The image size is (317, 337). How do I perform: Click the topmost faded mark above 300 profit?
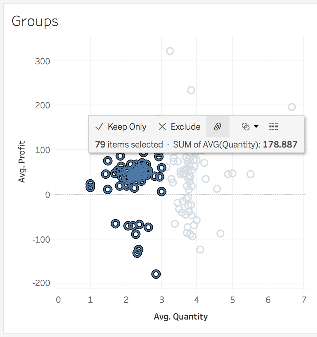[170, 51]
